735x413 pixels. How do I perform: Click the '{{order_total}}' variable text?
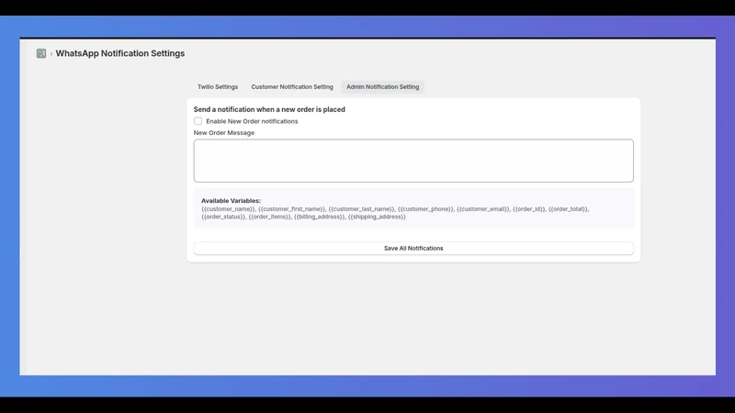(x=568, y=209)
